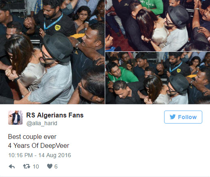Open the @alia_harid handle link
The image size is (210, 177).
[x=42, y=124]
